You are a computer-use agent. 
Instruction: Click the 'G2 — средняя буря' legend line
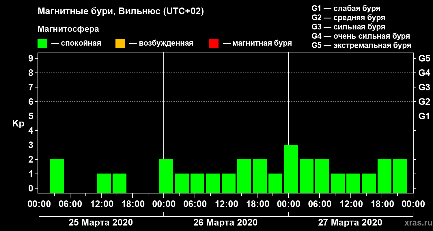(348, 18)
